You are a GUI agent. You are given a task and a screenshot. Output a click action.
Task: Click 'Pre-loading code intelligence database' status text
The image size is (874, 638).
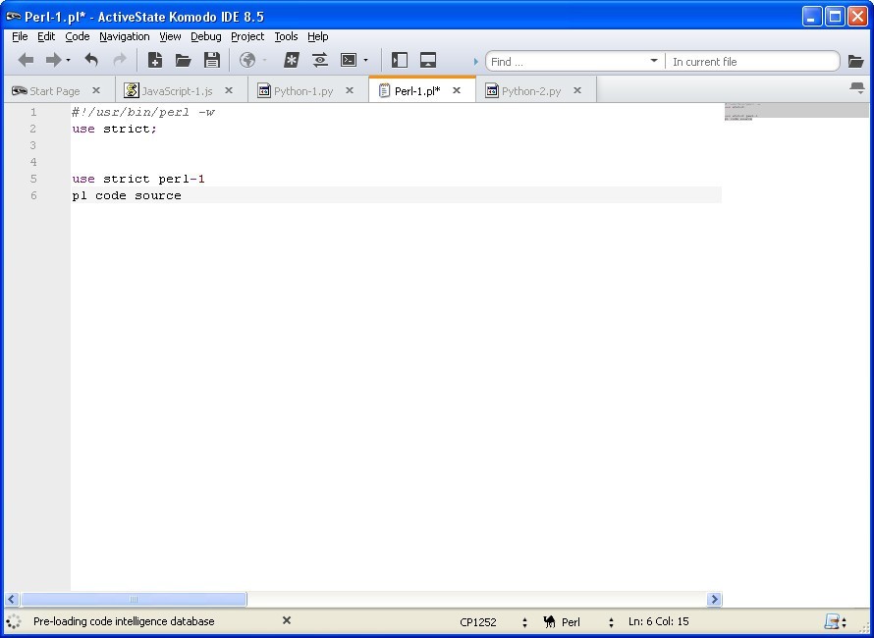(x=124, y=621)
